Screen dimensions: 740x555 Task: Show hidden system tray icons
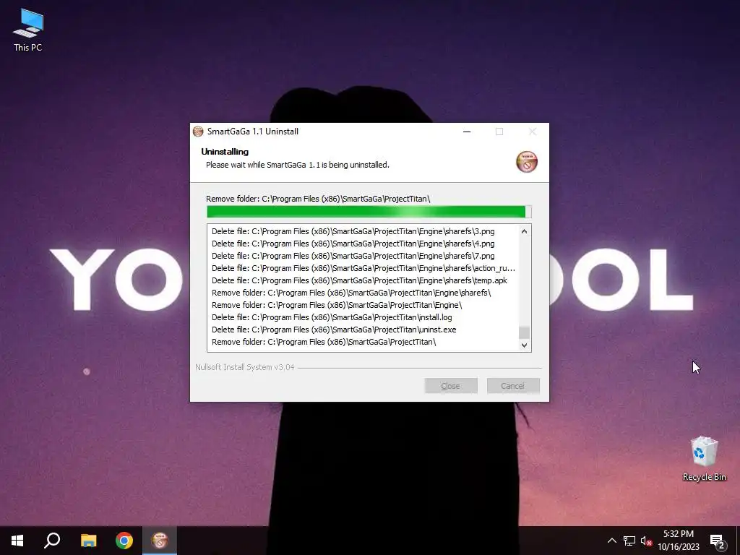click(611, 541)
